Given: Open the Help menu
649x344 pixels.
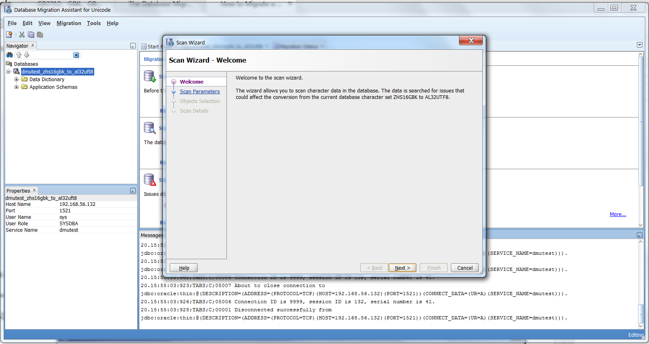Looking at the screenshot, I should pos(112,23).
